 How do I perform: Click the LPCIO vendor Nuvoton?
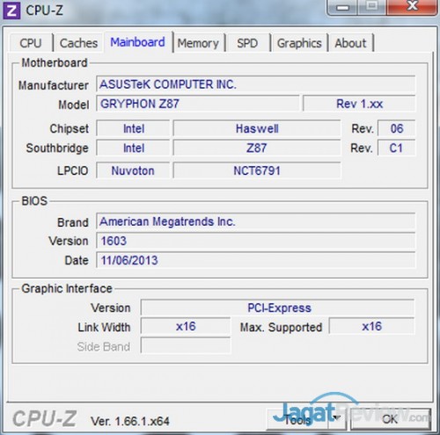click(134, 170)
